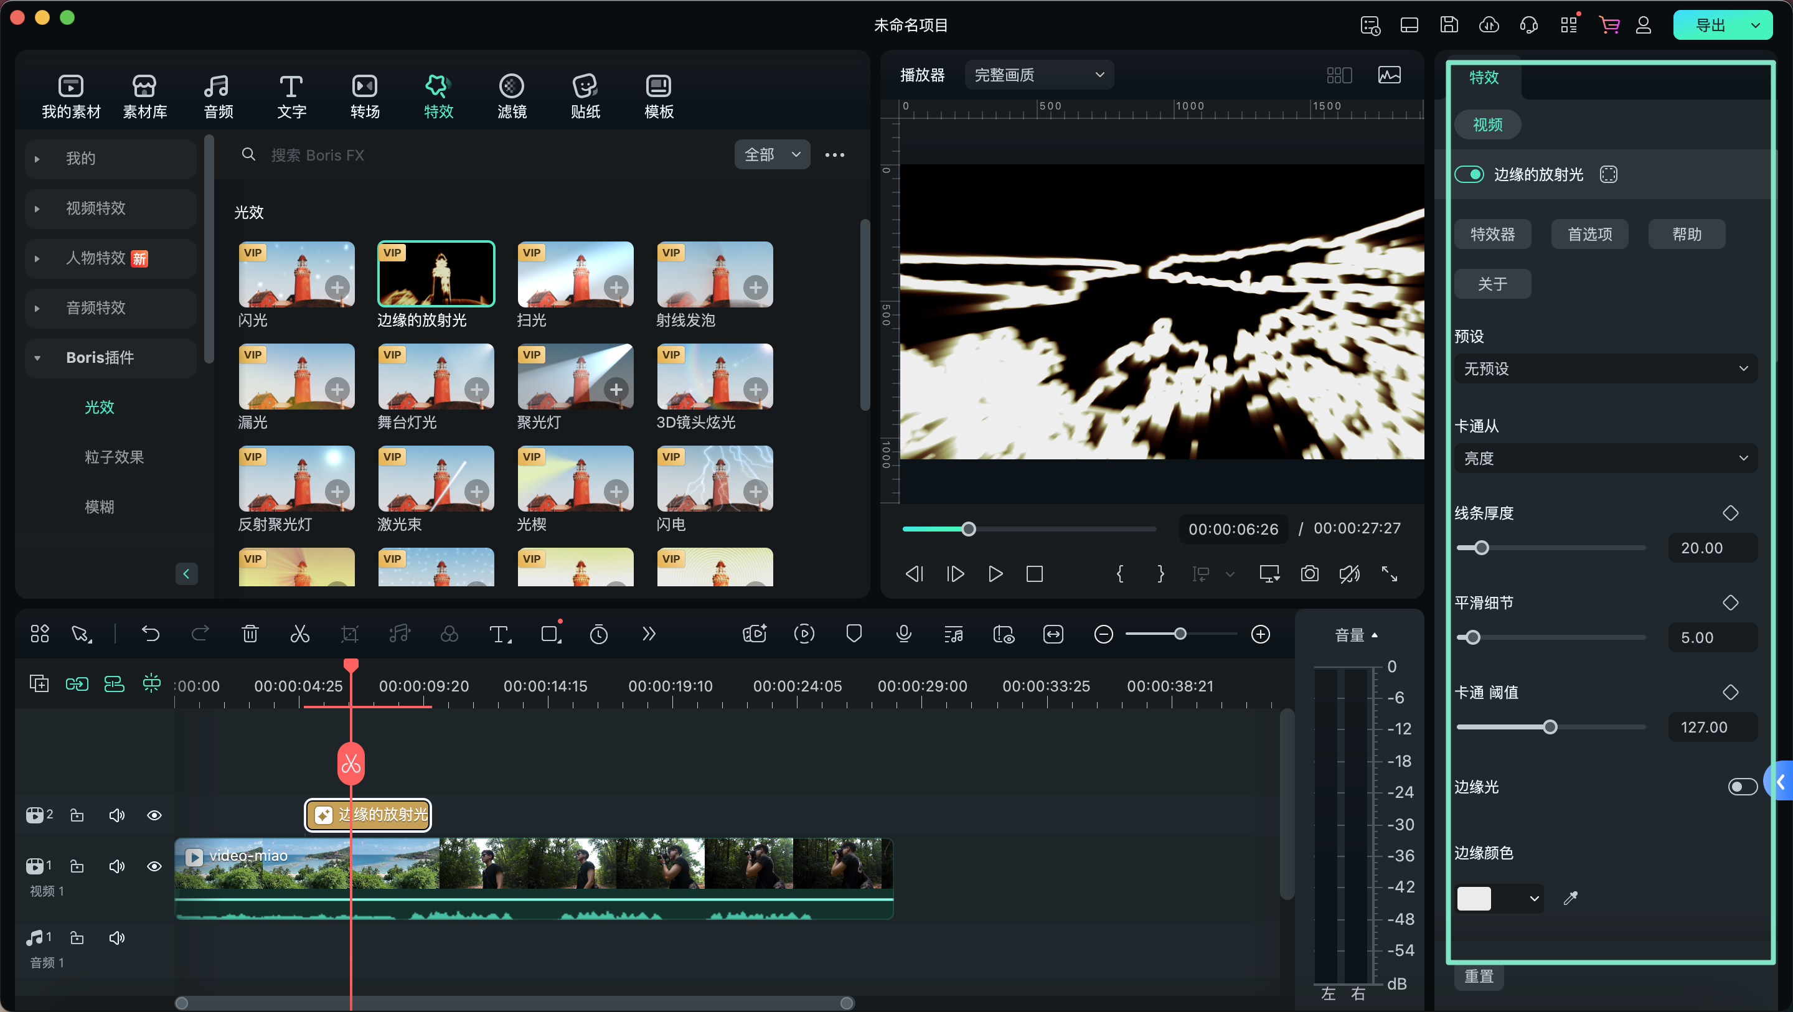1793x1012 pixels.
Task: Open the 完整画质 quality dropdown
Action: coord(1038,75)
